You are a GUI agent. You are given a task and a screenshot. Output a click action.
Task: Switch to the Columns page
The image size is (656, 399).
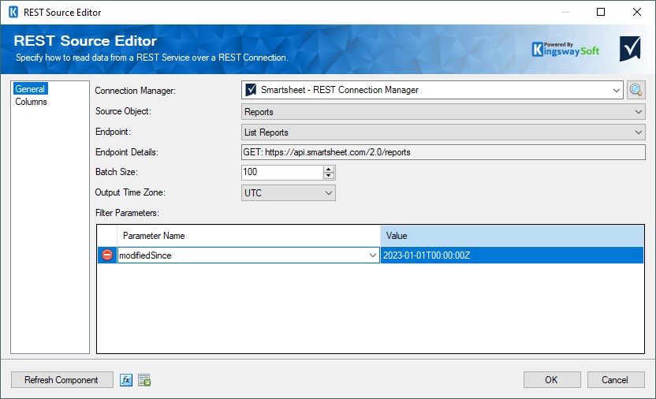31,102
